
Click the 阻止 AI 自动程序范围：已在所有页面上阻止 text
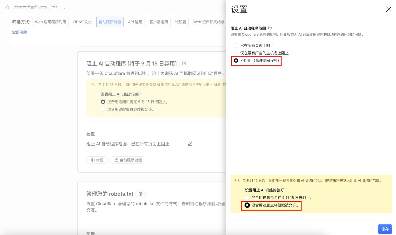pyautogui.click(x=128, y=144)
